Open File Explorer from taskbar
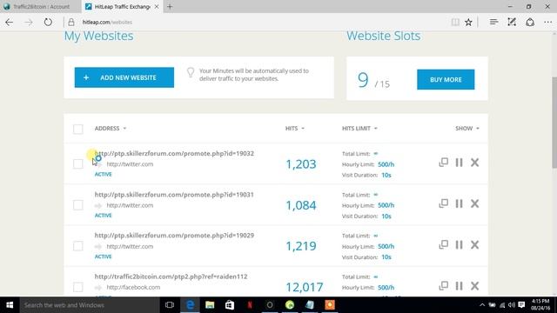The height and width of the screenshot is (313, 557). [210, 305]
